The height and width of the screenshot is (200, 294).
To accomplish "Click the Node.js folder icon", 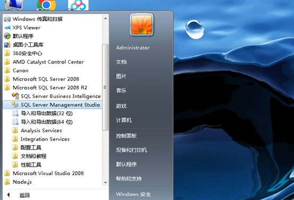I will click(7, 181).
